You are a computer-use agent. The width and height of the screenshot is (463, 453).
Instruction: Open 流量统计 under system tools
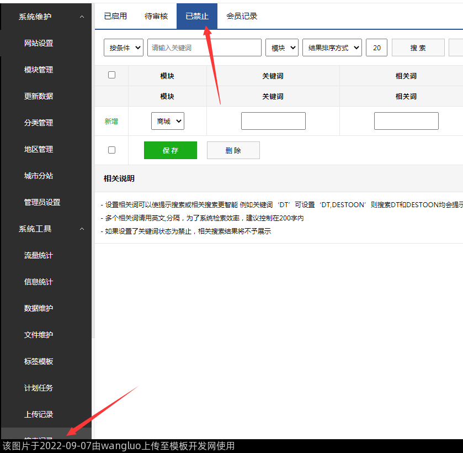pyautogui.click(x=39, y=255)
